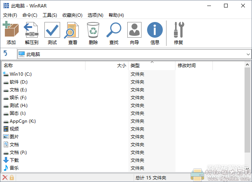The image size is (252, 182).
Task: Click the 图片 folder picture icon
Action: tap(6, 136)
